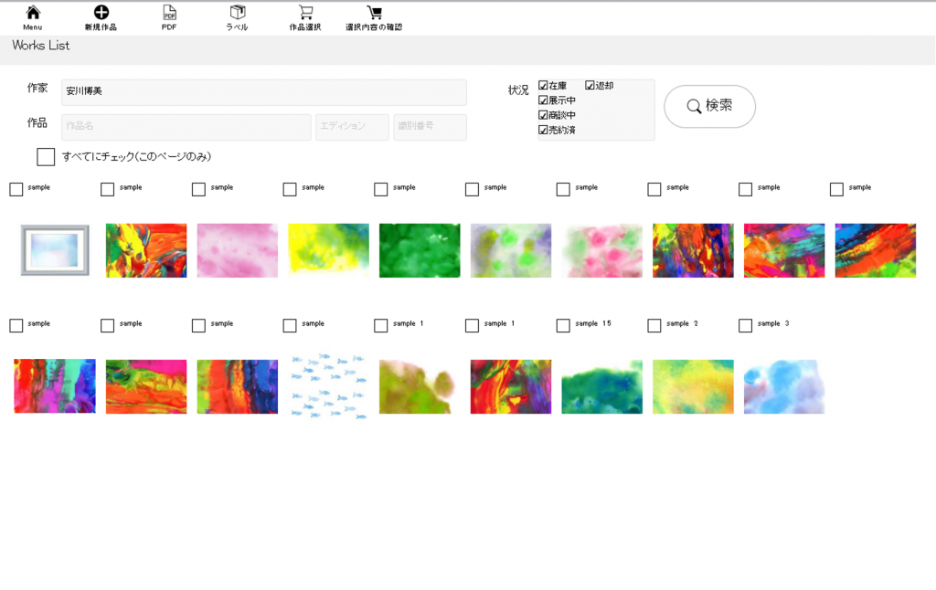Toggle the 展示中 status checkbox
Viewport: 936px width, 590px height.
tap(543, 100)
